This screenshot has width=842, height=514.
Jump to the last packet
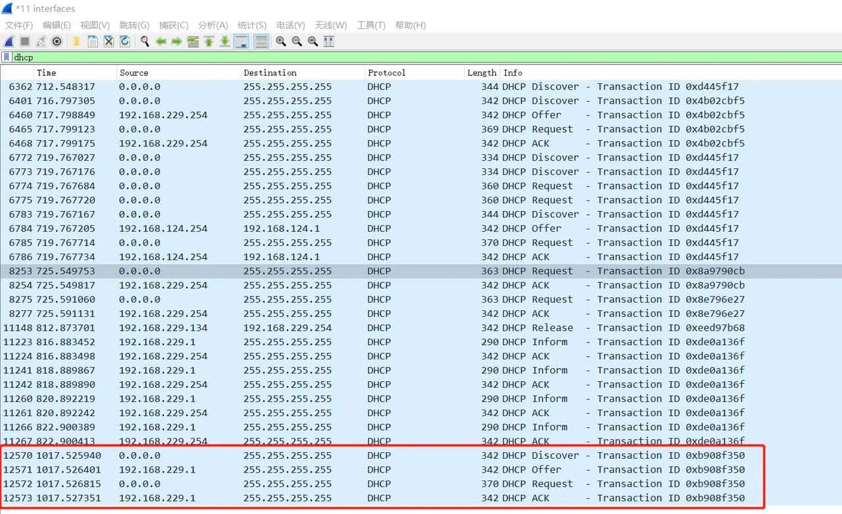(x=225, y=41)
